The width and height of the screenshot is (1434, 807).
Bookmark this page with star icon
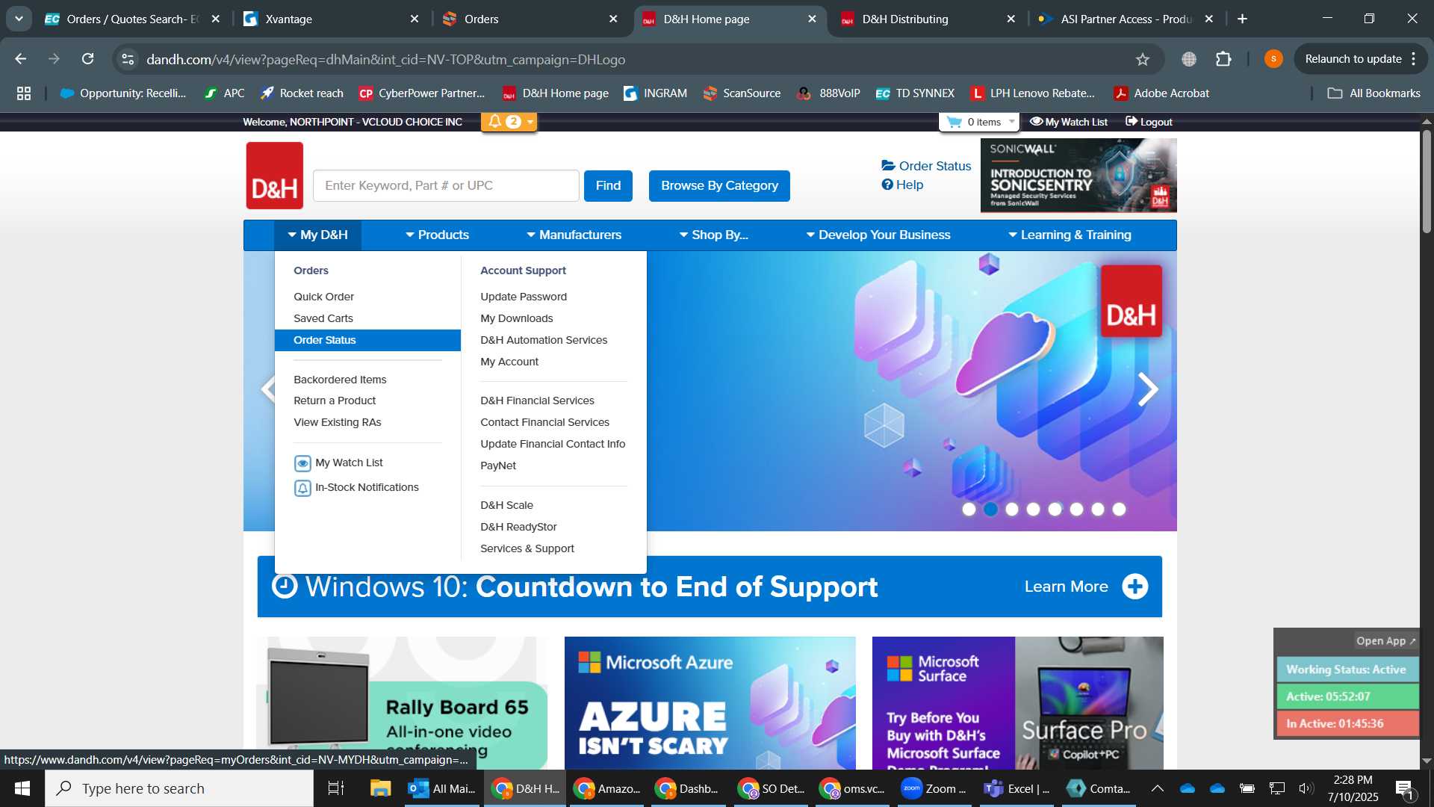click(x=1143, y=59)
